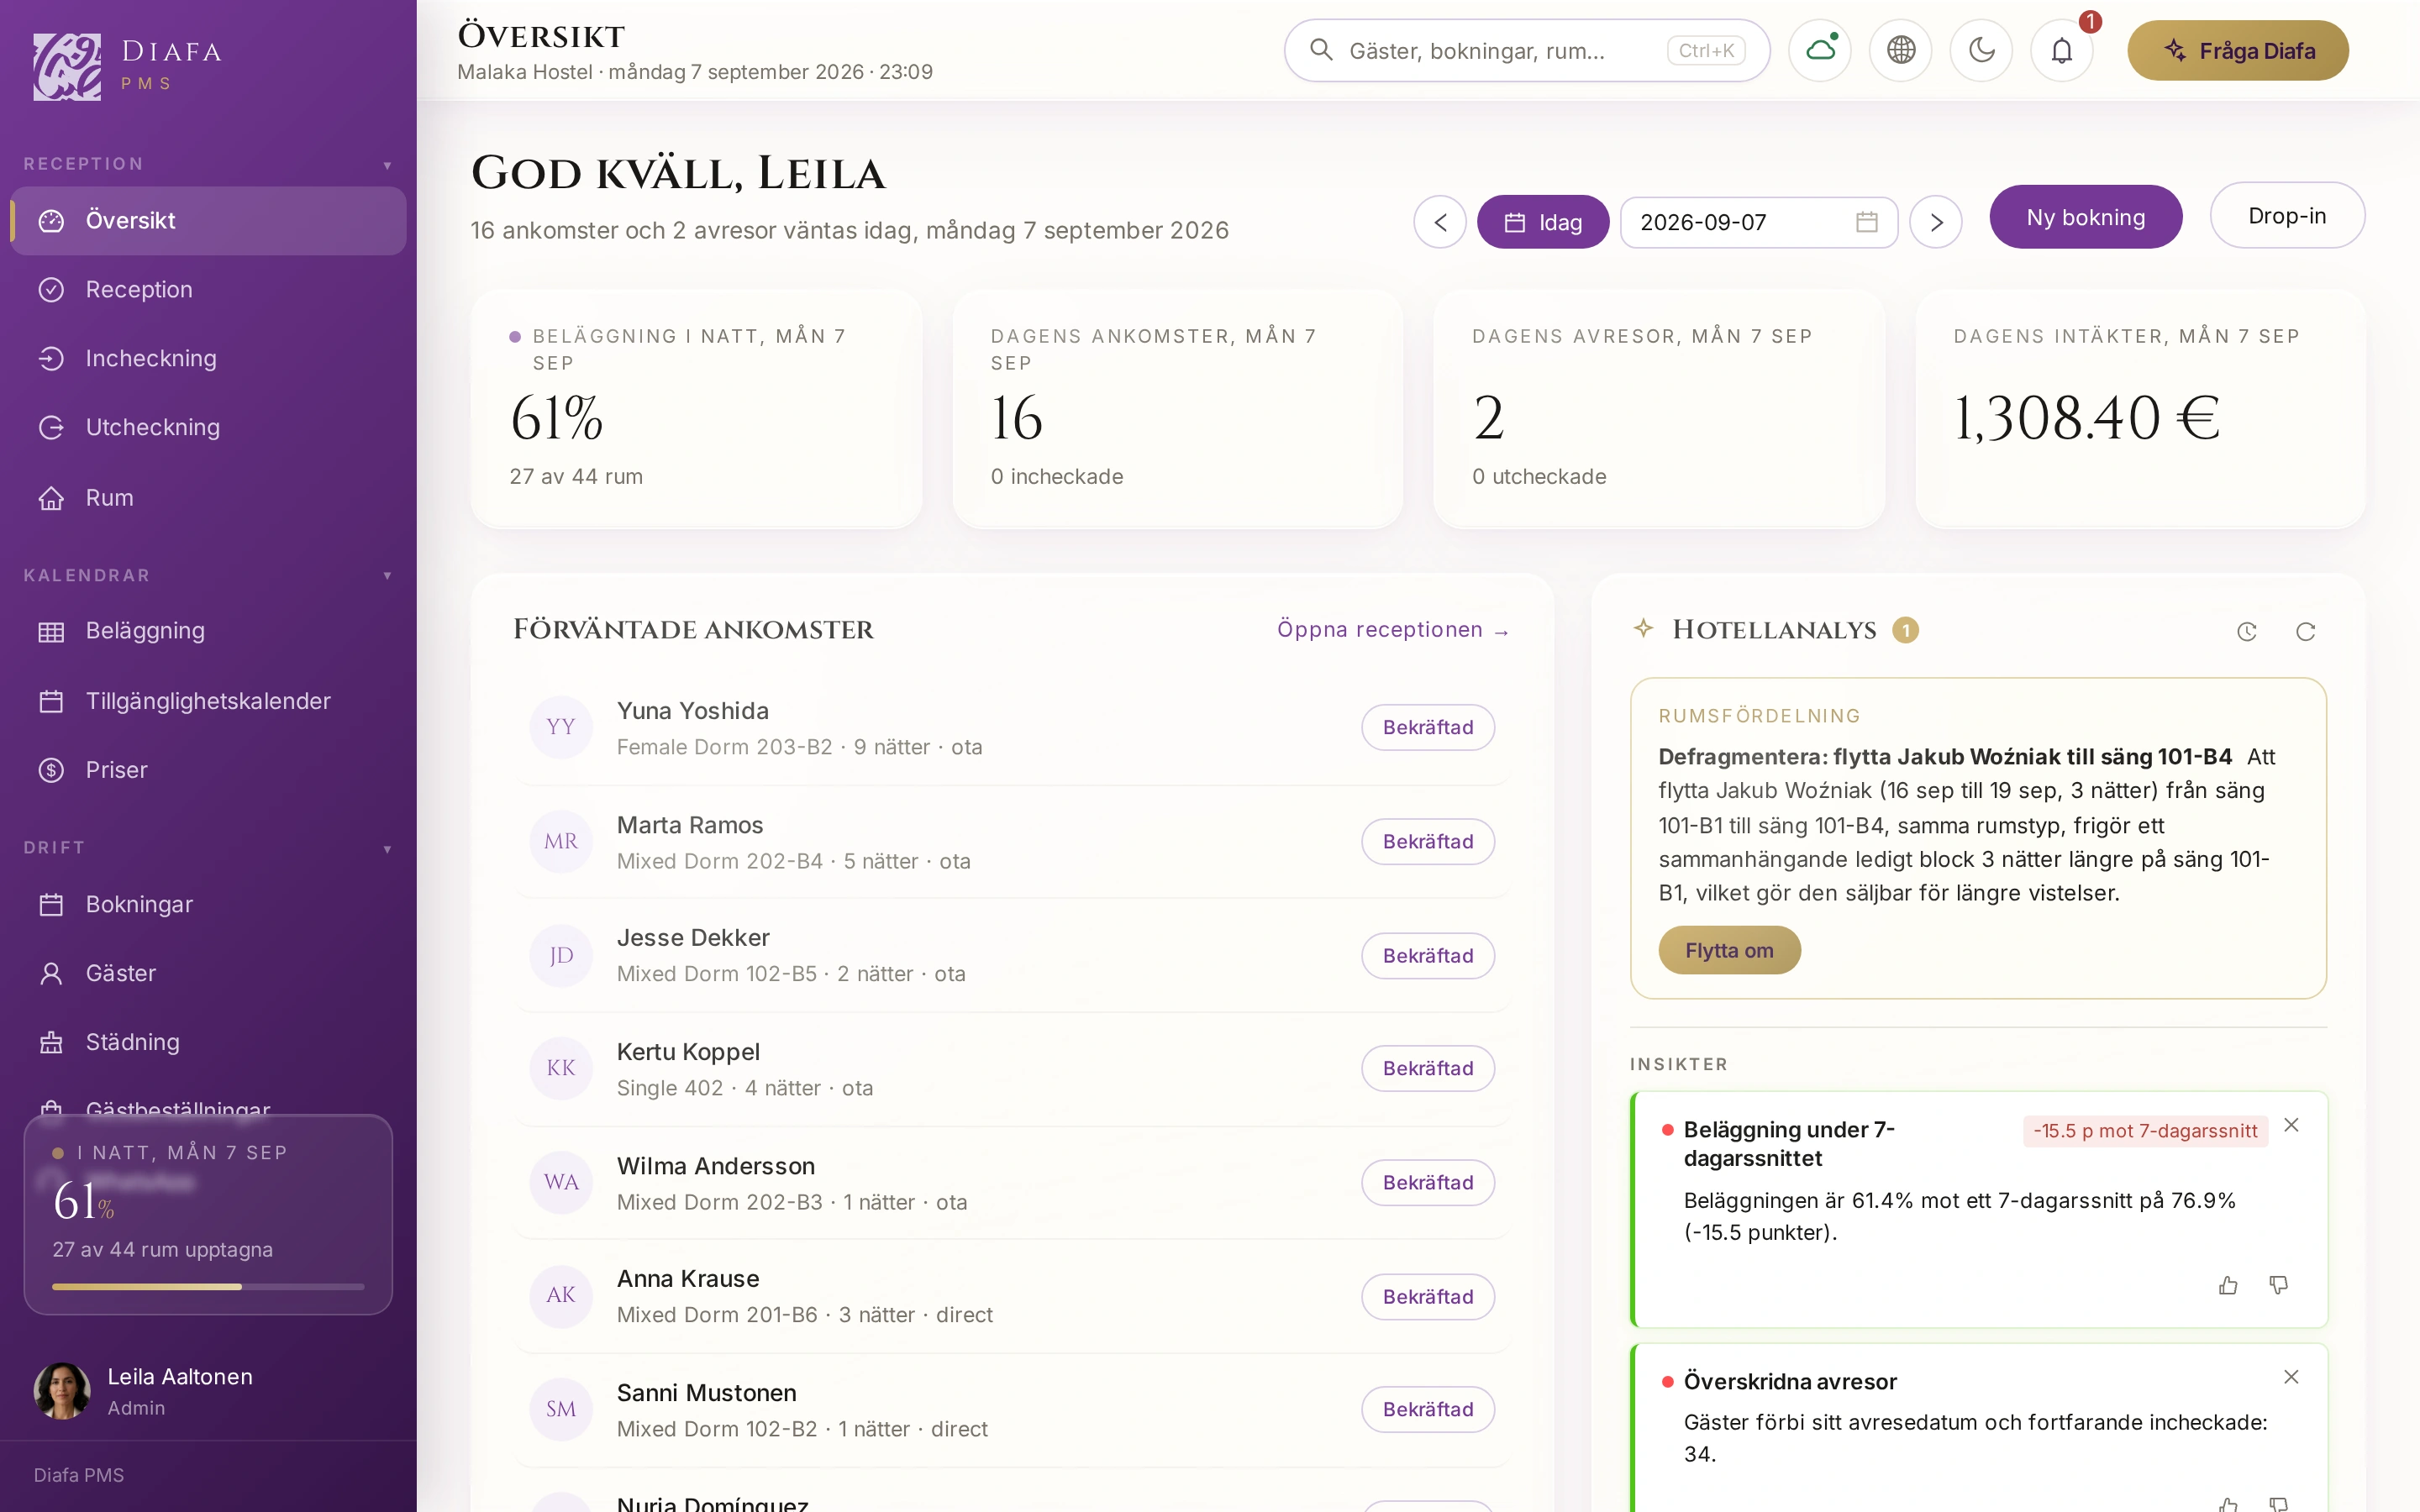2420x1512 pixels.
Task: Toggle dark mode moon icon
Action: click(x=1981, y=50)
